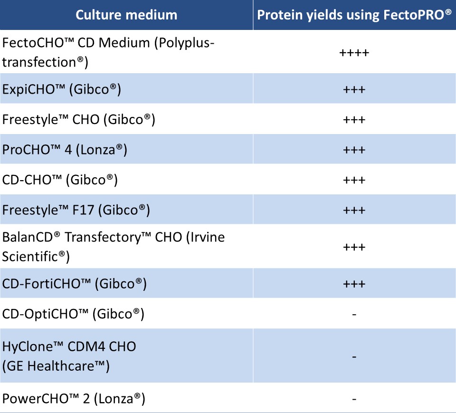Click the dash yield in the CD-OptiCHO row
This screenshot has width=456, height=413.
coord(354,314)
